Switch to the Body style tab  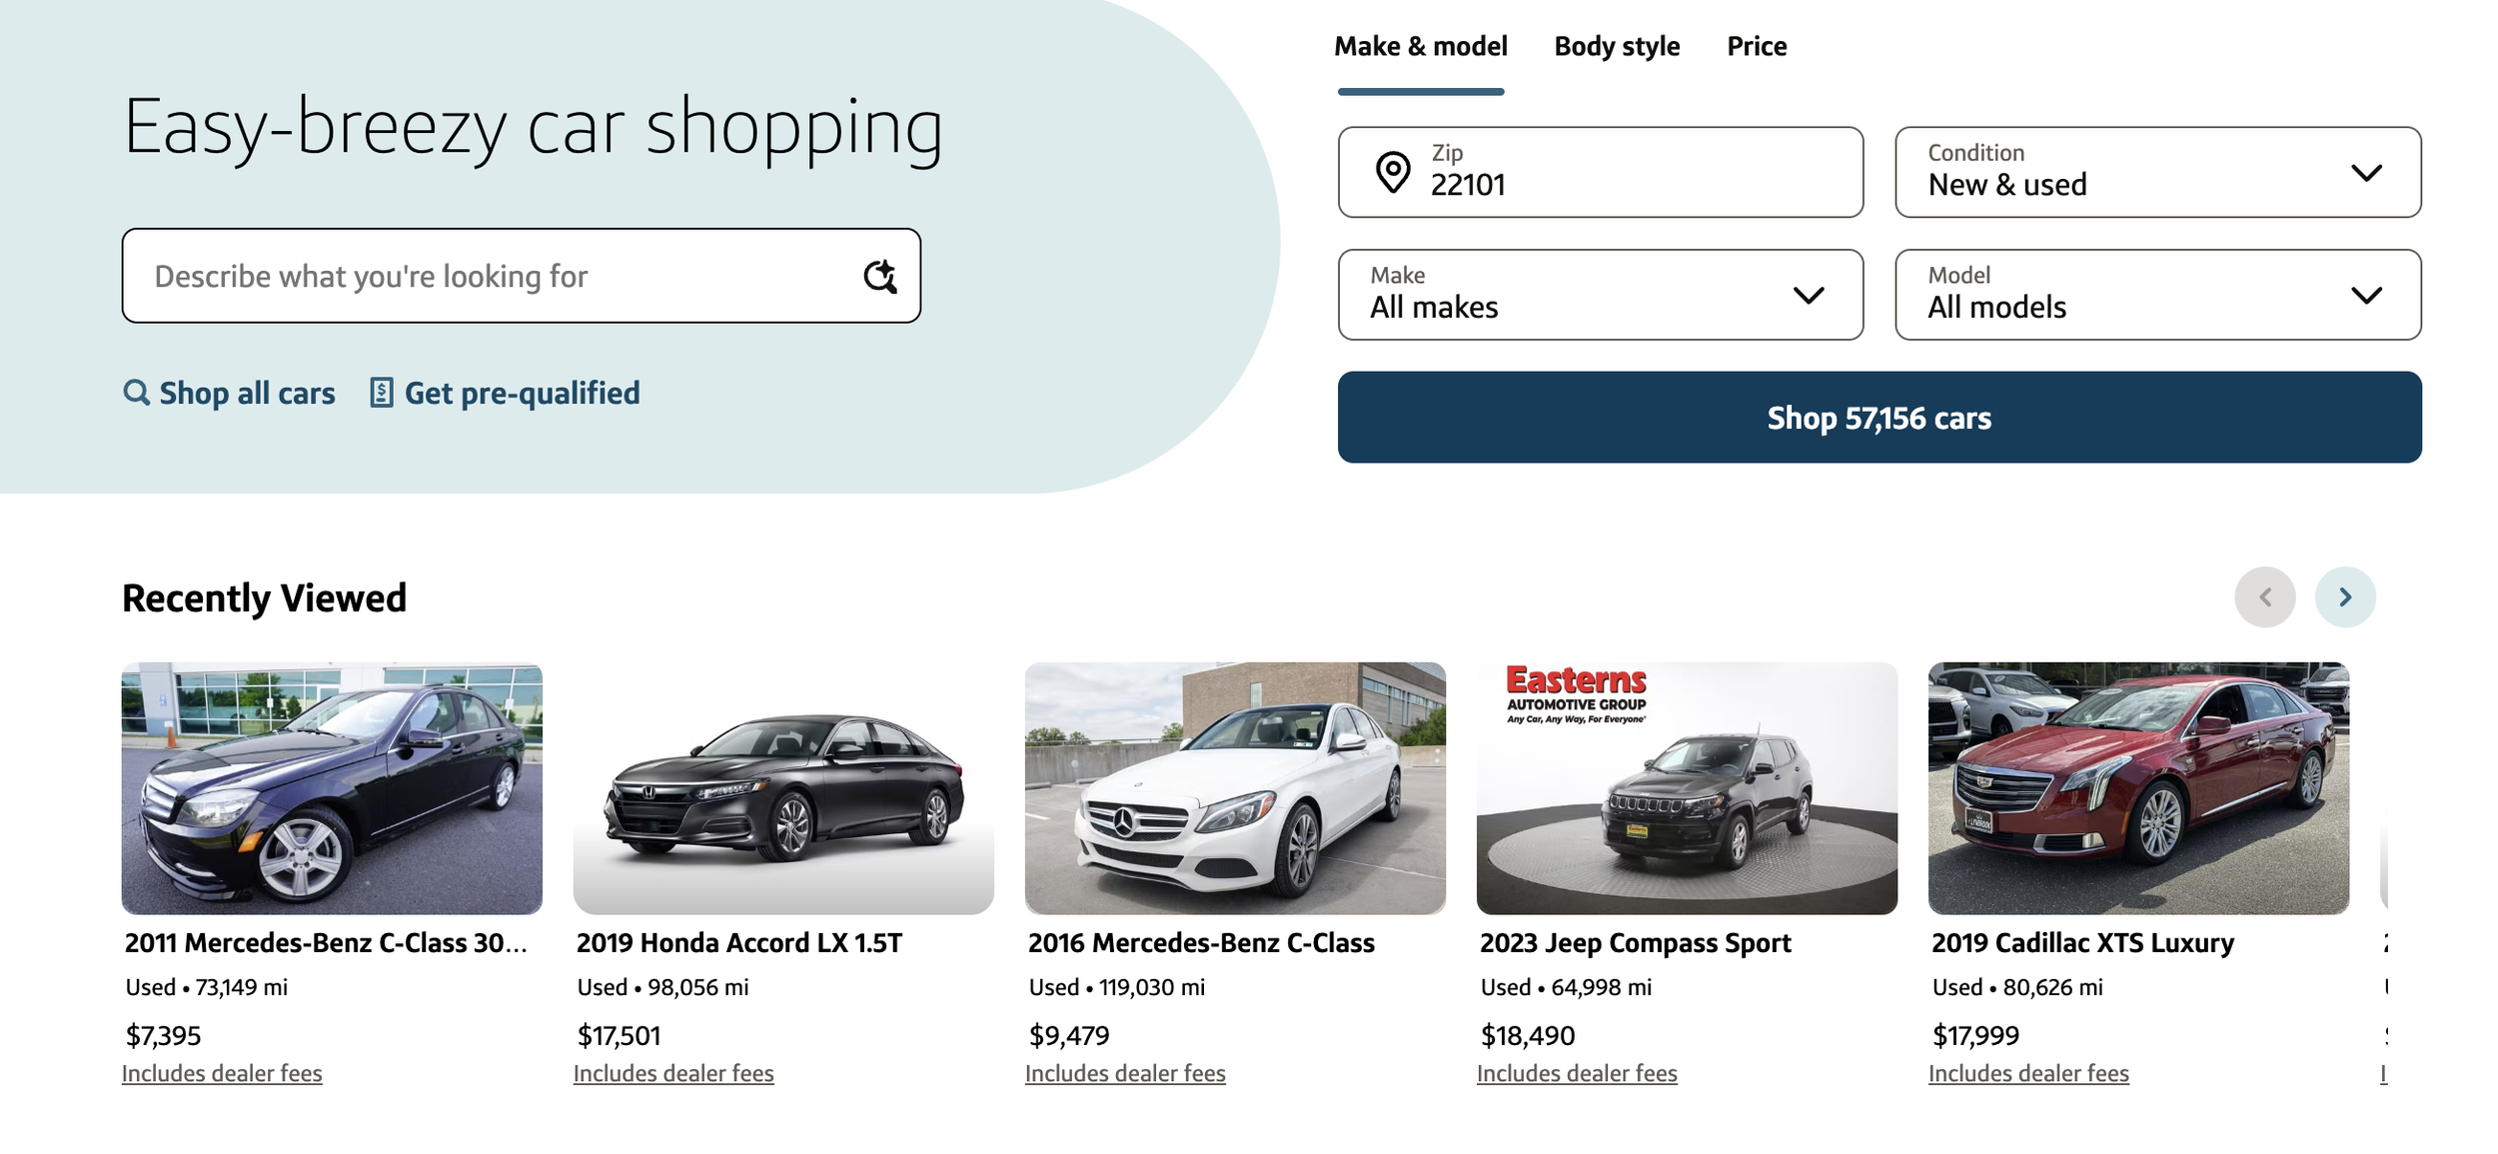click(1616, 47)
